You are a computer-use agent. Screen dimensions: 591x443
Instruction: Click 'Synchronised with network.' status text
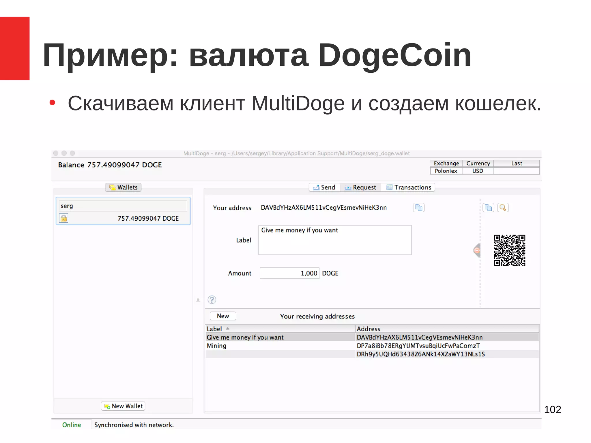click(x=134, y=425)
